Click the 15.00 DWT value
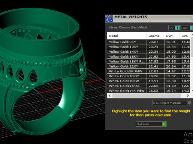This screenshot has width=193, height=144. (171, 52)
